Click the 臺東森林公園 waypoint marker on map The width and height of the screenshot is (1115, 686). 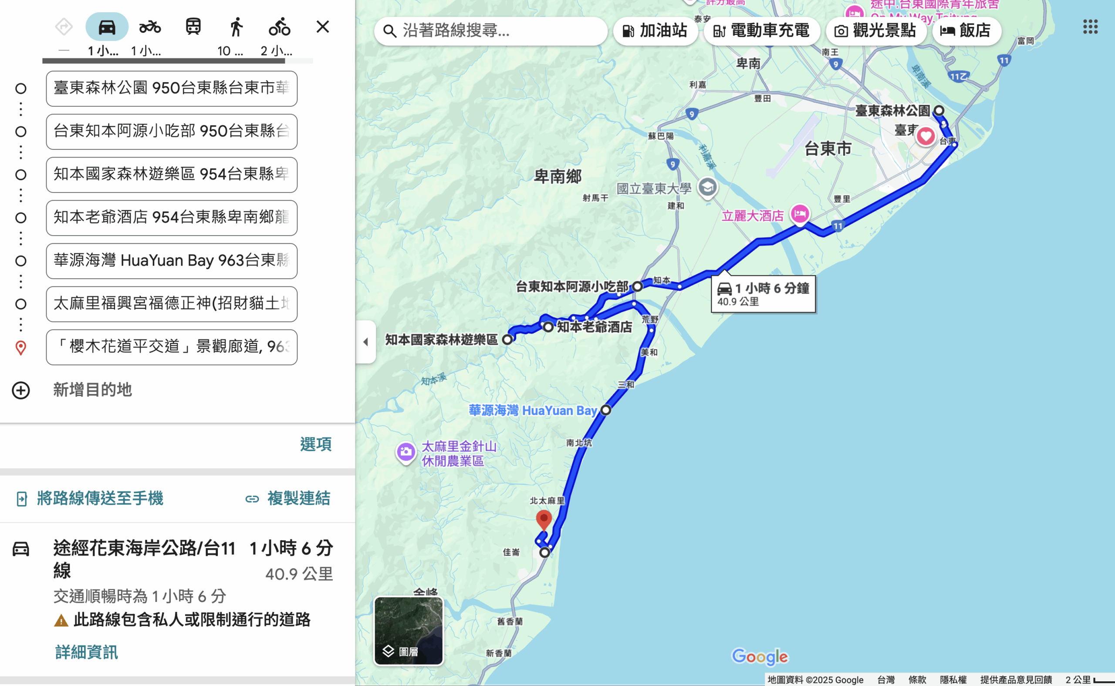point(939,110)
